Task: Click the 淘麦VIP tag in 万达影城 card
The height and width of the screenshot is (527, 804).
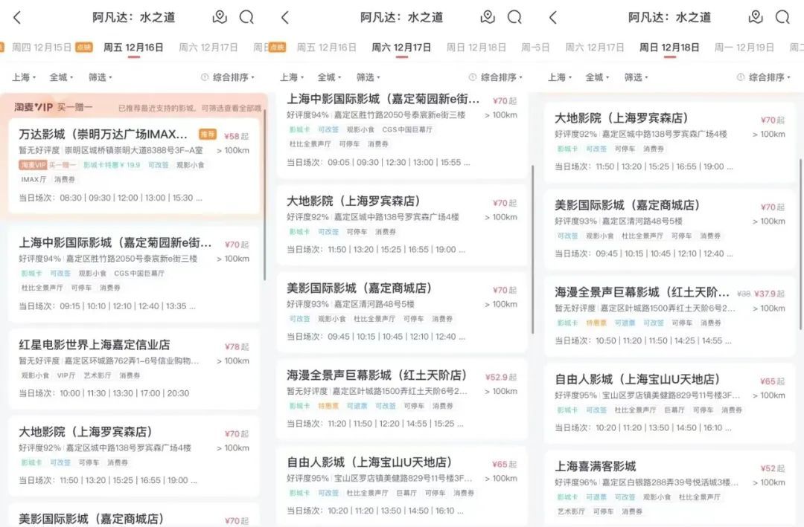Action: click(33, 165)
